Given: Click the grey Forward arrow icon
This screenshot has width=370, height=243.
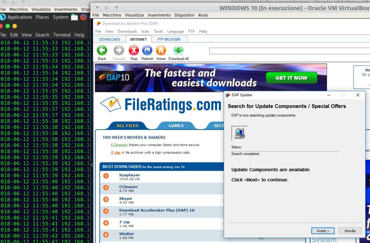Looking at the screenshot, I should tap(119, 50).
